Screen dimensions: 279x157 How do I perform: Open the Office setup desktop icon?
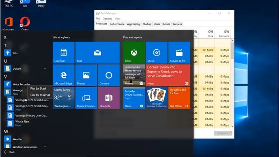(9, 23)
